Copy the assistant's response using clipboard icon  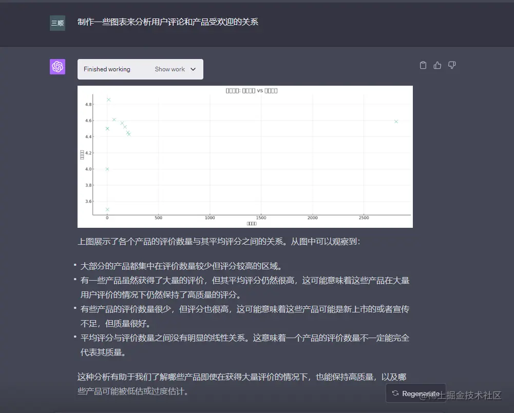[x=423, y=65]
